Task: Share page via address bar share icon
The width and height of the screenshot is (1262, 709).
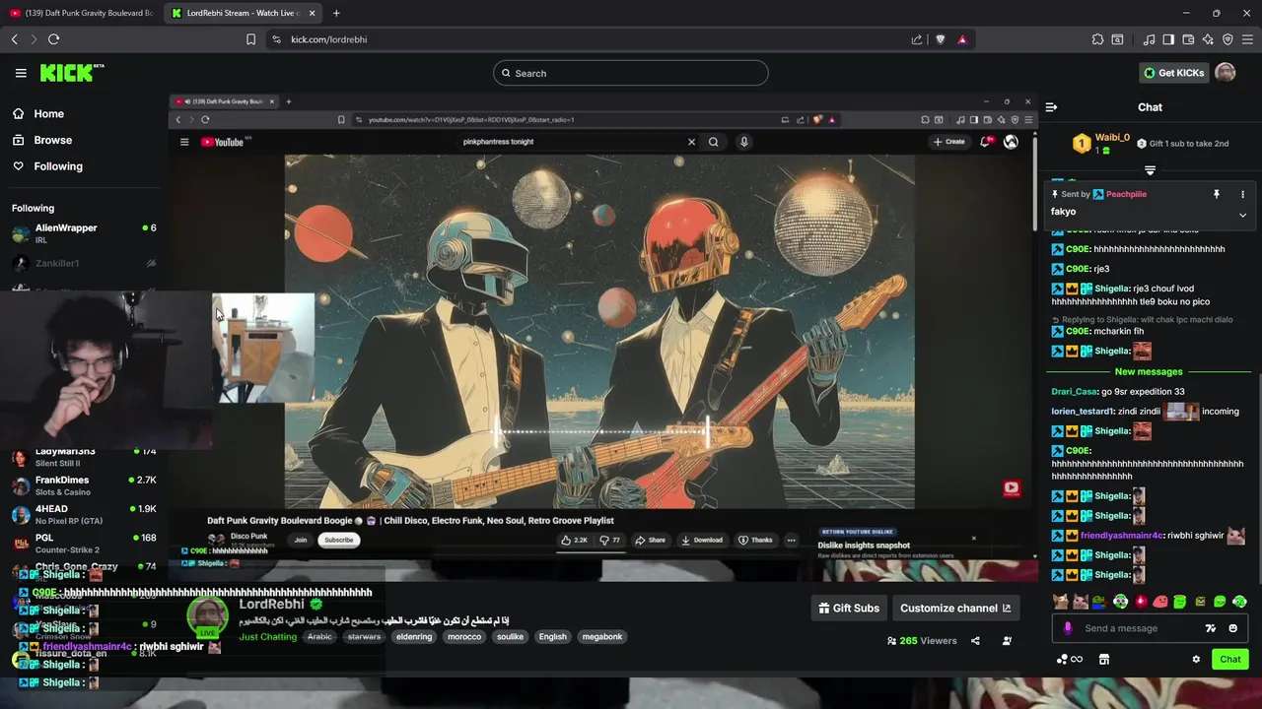Action: pyautogui.click(x=917, y=39)
